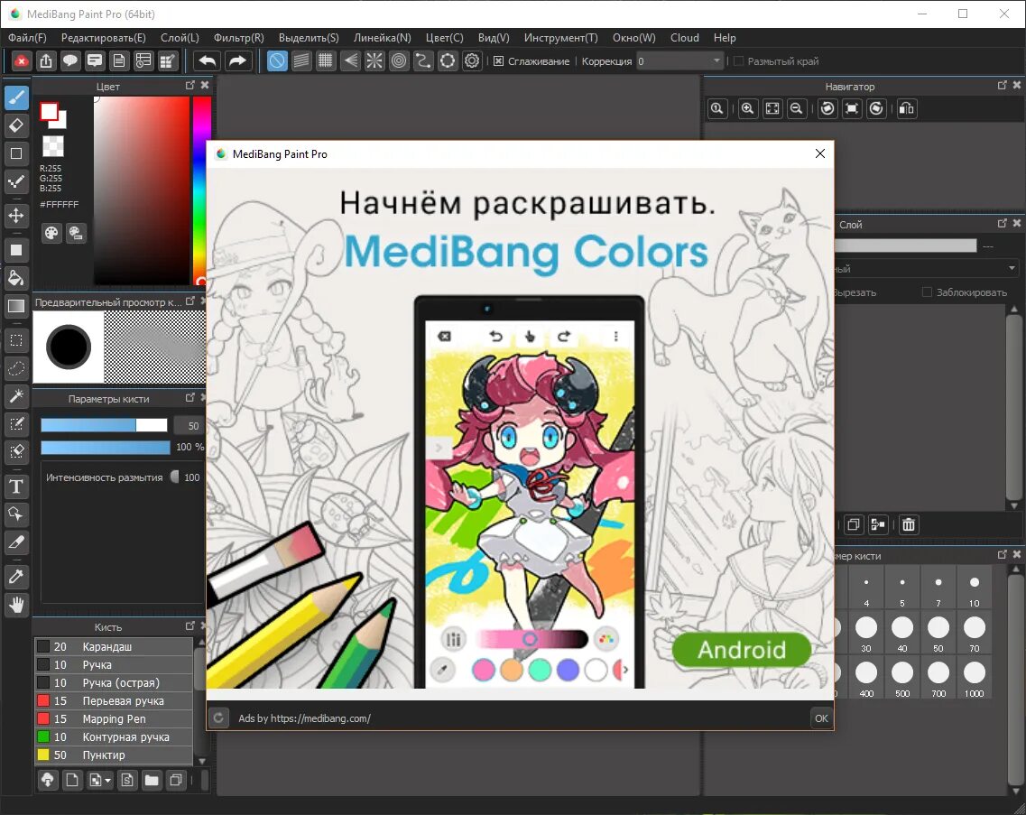
Task: Toggle the Сглаживание checkbox
Action: point(499,60)
